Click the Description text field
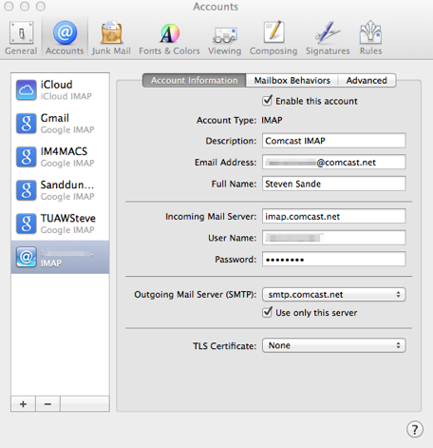Screen dimensions: 433x448 tap(334, 141)
